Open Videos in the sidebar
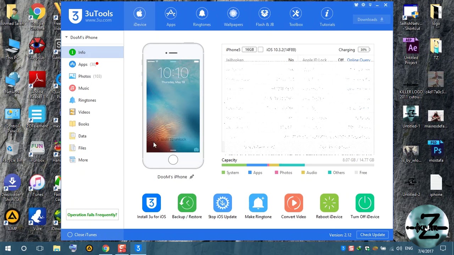Screen dimensions: 454x255 (92, 112)
